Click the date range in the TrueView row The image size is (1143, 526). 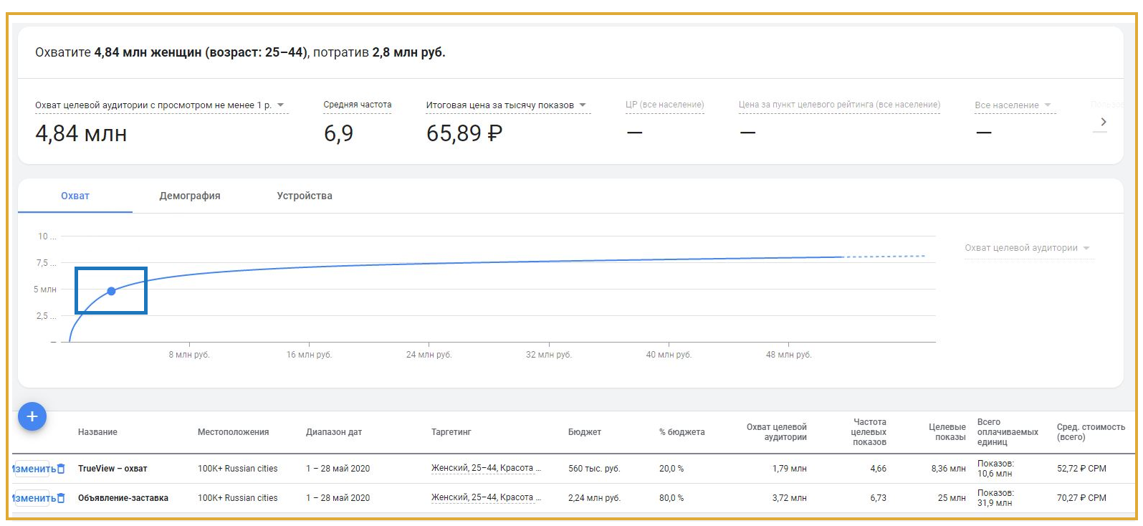tap(338, 469)
